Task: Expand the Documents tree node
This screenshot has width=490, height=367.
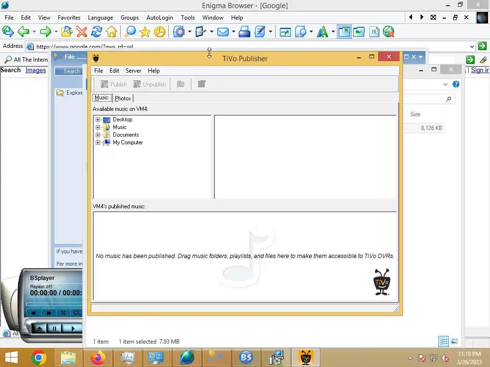Action: [98, 135]
